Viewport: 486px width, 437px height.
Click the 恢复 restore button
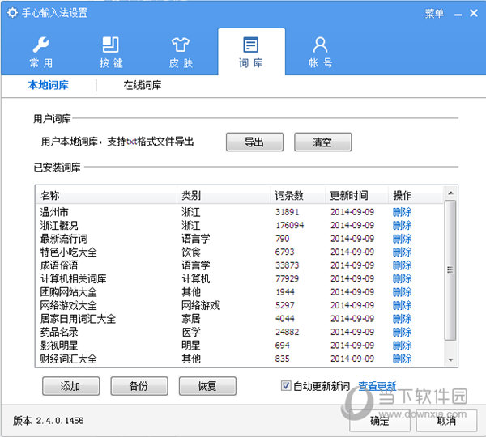(x=207, y=386)
